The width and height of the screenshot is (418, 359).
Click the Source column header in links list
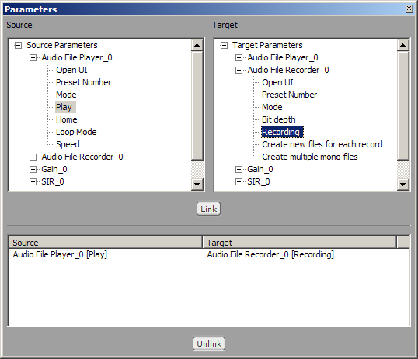pyautogui.click(x=106, y=243)
